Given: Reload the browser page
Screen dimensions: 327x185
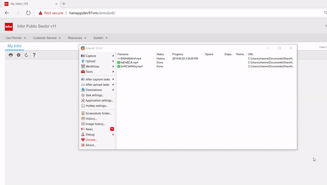Looking at the screenshot, I should click(x=28, y=13).
